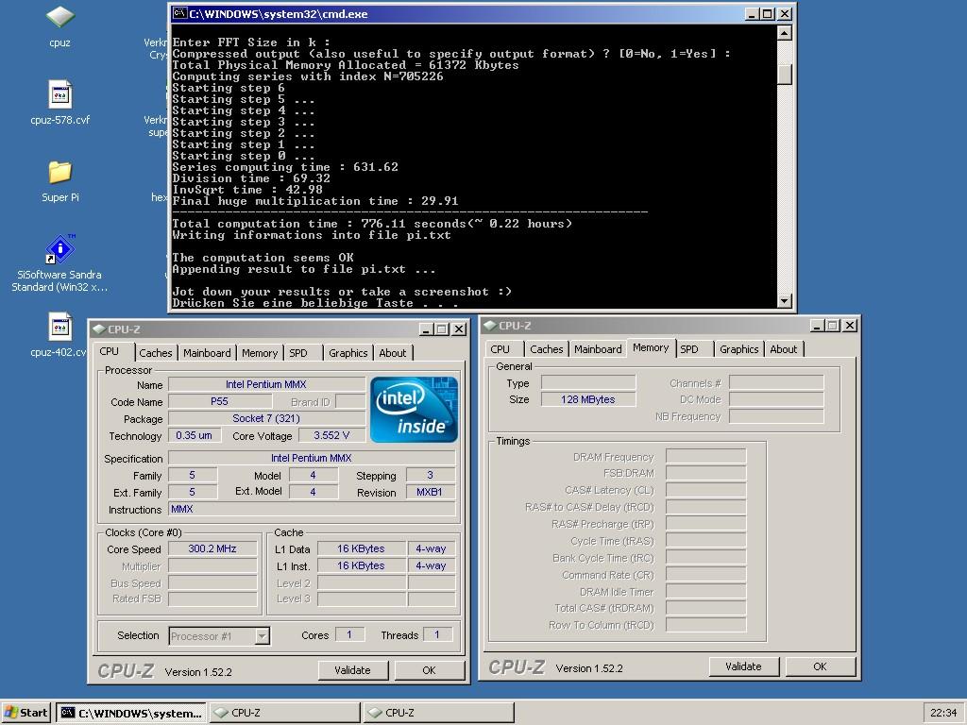This screenshot has width=967, height=725.
Task: Click the Intel inside logo
Action: (x=414, y=410)
